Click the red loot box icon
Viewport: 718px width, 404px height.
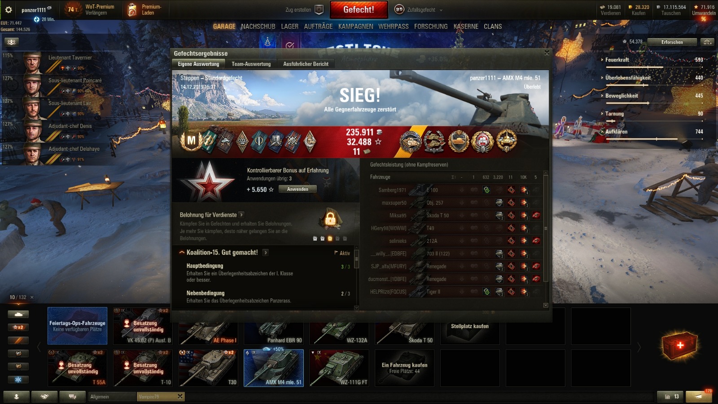point(680,345)
